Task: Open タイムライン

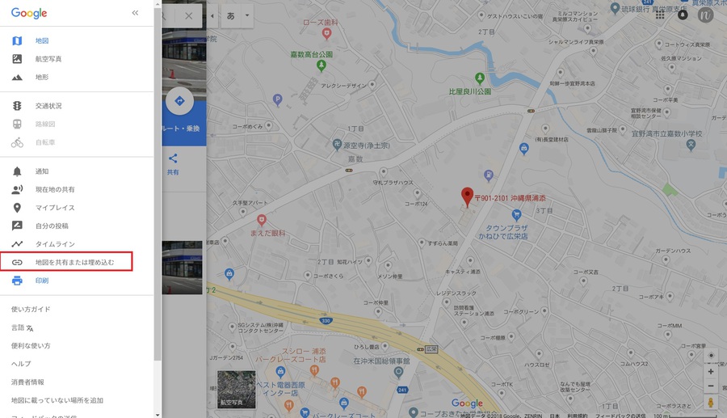Action: [55, 244]
